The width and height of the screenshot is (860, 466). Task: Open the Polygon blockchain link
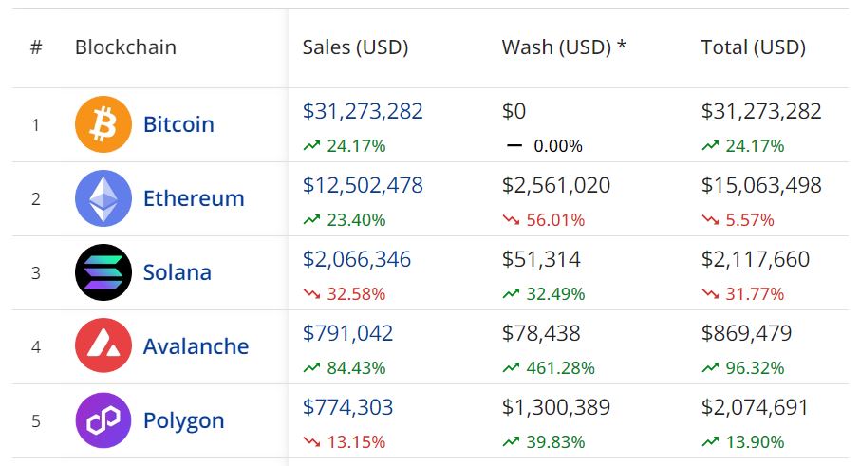pos(183,420)
